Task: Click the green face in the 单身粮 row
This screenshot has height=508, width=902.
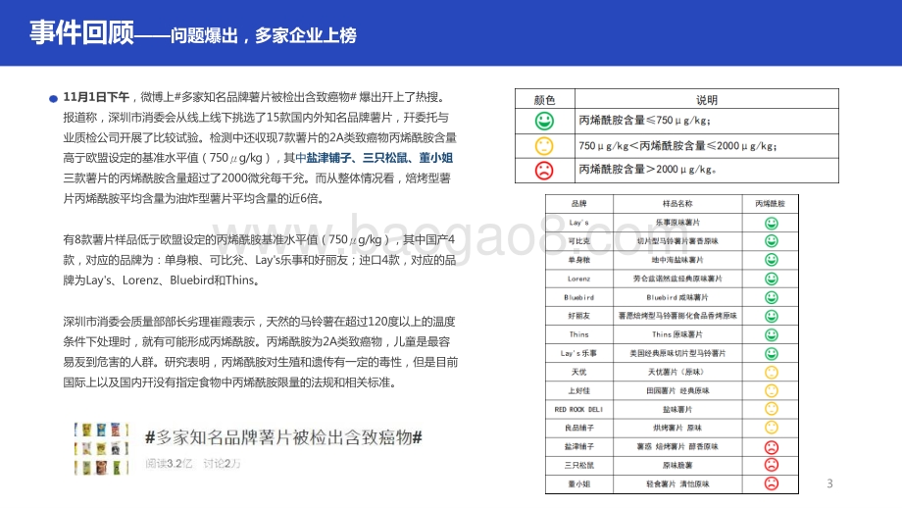Action: (x=772, y=260)
